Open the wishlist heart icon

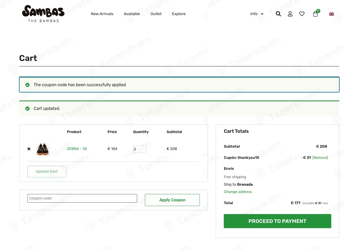[302, 14]
